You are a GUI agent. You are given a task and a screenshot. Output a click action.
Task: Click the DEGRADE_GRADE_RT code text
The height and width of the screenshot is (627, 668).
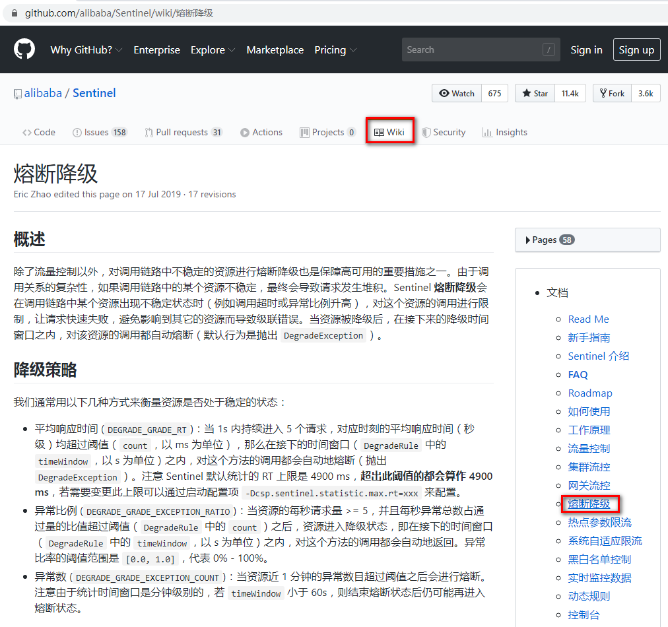(147, 430)
